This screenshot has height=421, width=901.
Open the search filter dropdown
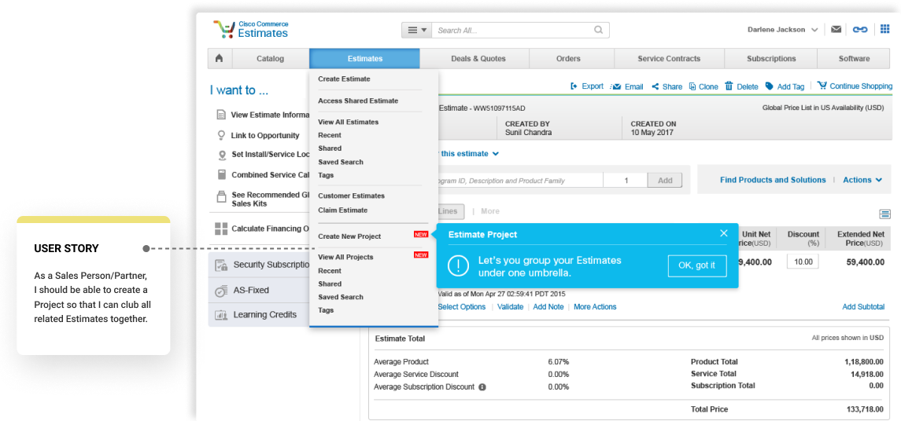(x=417, y=31)
